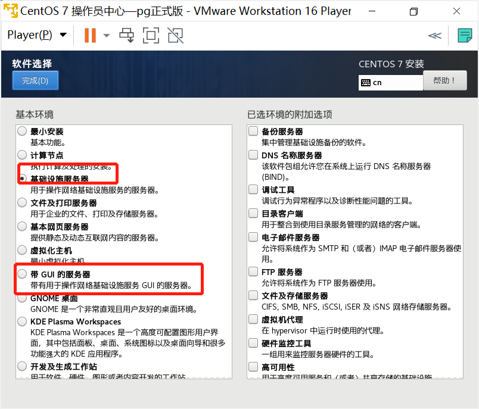Click text 一组用来监控服务器硬件的工具。
Viewport: 479px width, 409px height.
pyautogui.click(x=318, y=354)
